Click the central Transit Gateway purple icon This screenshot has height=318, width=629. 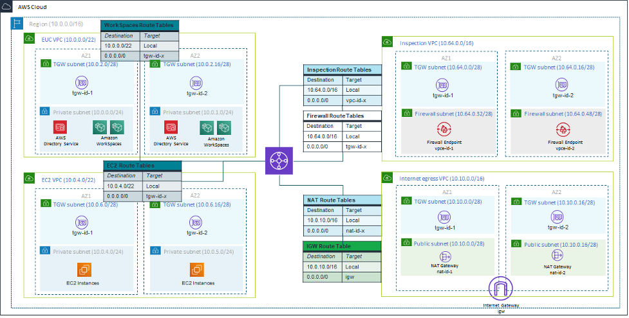[279, 161]
